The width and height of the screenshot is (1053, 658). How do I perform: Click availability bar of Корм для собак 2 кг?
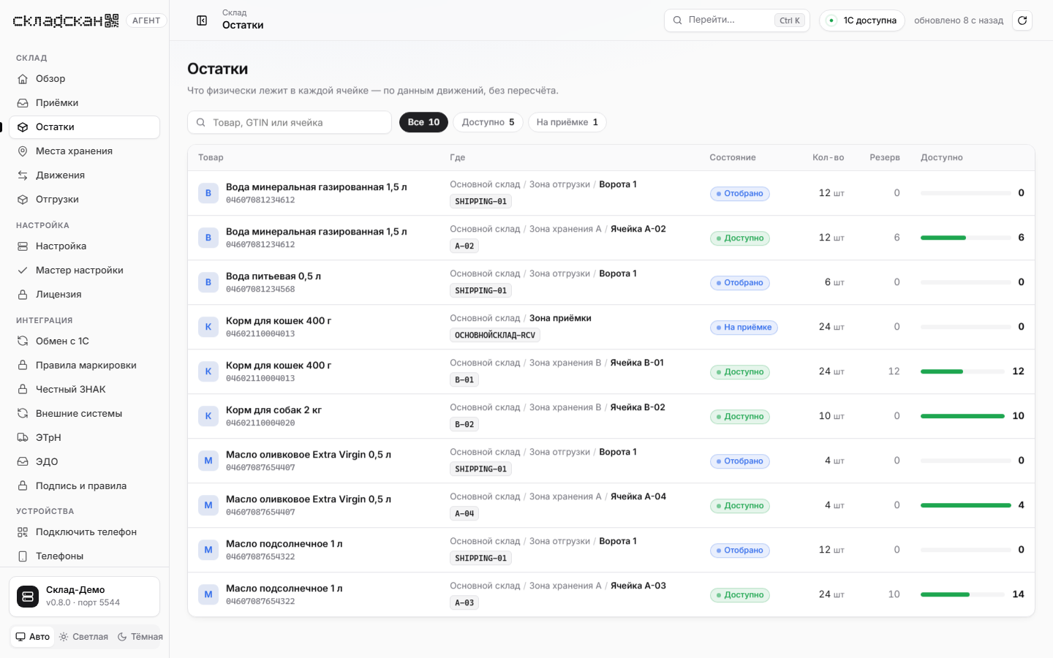[962, 416]
